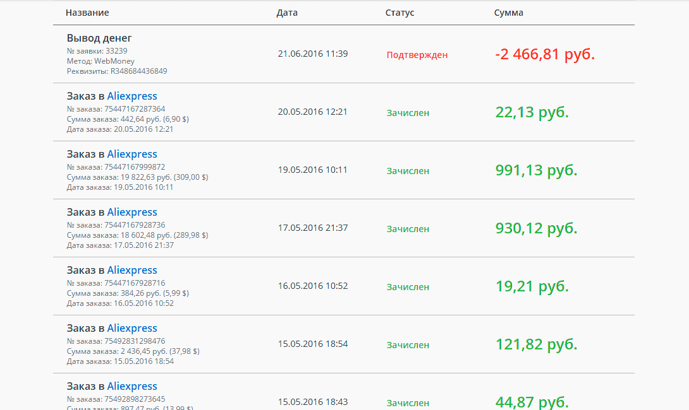The height and width of the screenshot is (410, 689).
Task: Click Зачислен status in the 121,82 руб. row
Action: 408,345
